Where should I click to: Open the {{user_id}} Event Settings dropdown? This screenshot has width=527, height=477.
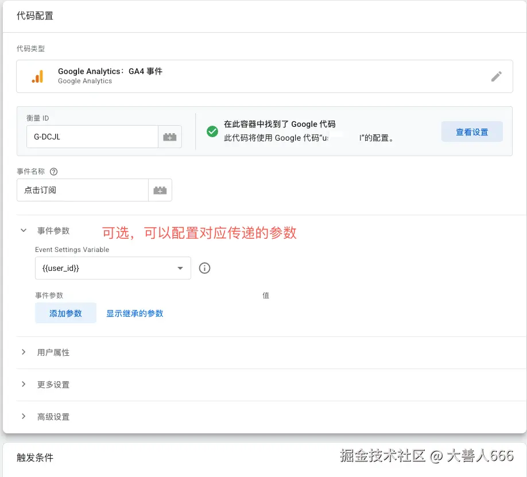[113, 268]
